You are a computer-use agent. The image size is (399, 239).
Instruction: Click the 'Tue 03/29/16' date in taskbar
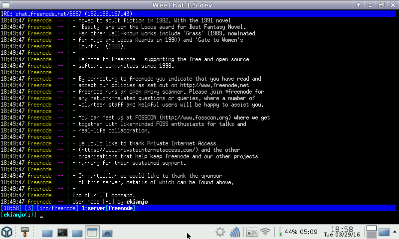(342, 235)
